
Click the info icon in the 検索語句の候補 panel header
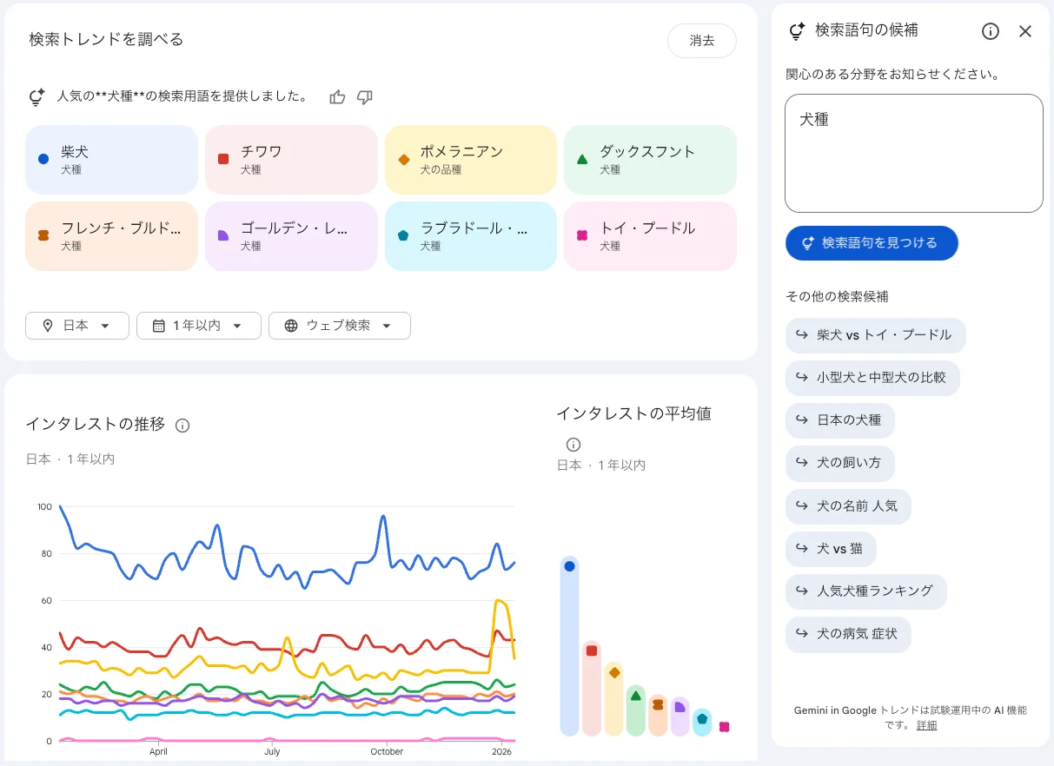coord(990,30)
